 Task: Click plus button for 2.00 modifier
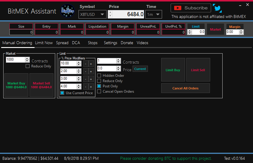[x=91, y=71]
